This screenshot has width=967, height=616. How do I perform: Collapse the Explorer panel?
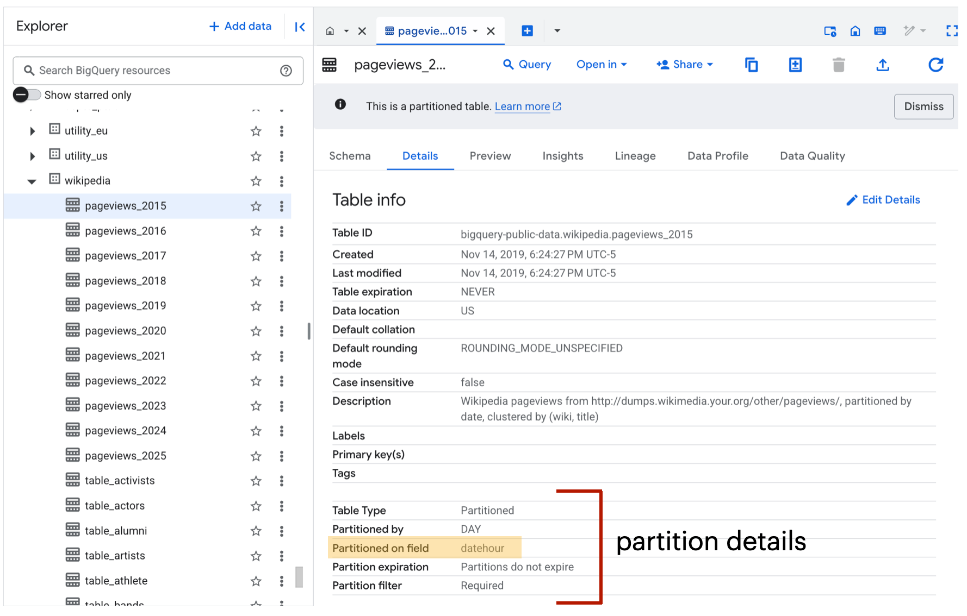coord(300,27)
